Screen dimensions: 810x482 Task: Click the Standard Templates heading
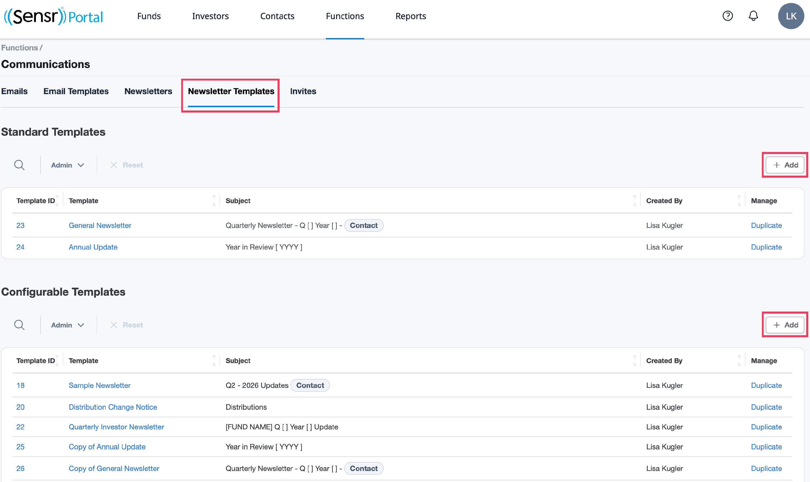(x=53, y=132)
